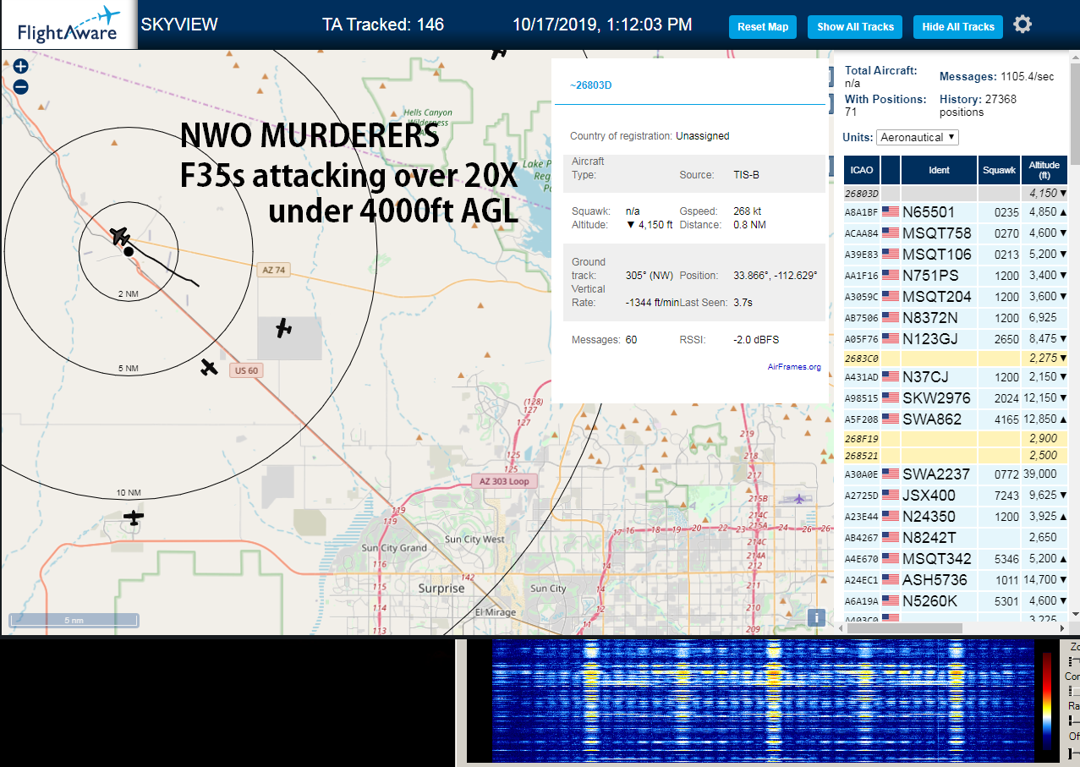1080x767 pixels.
Task: Select the aircraft icon over the gray area below AZ 74
Action: point(284,327)
